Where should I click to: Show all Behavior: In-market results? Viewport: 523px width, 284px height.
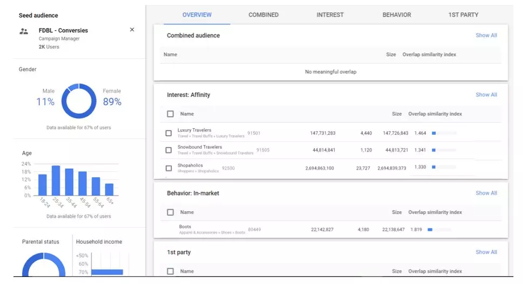(486, 193)
